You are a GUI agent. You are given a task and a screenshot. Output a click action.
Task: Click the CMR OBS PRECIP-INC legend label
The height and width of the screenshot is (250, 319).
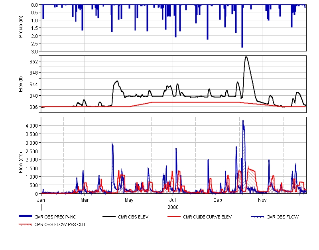coord(55,217)
